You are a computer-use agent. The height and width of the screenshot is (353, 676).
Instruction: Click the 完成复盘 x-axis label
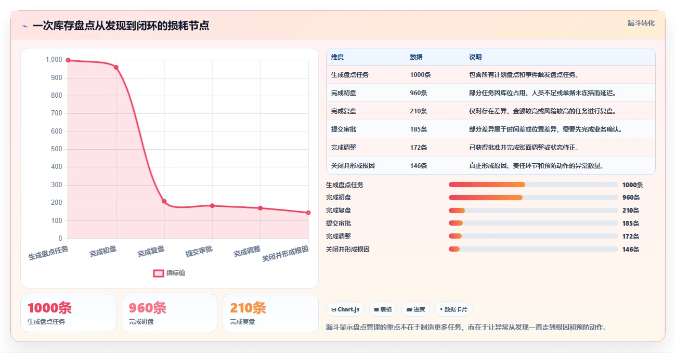[151, 252]
